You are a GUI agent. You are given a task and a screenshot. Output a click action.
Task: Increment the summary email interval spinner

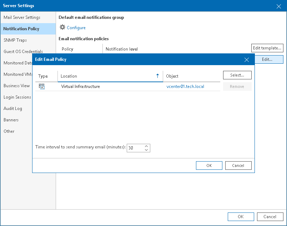coord(146,146)
